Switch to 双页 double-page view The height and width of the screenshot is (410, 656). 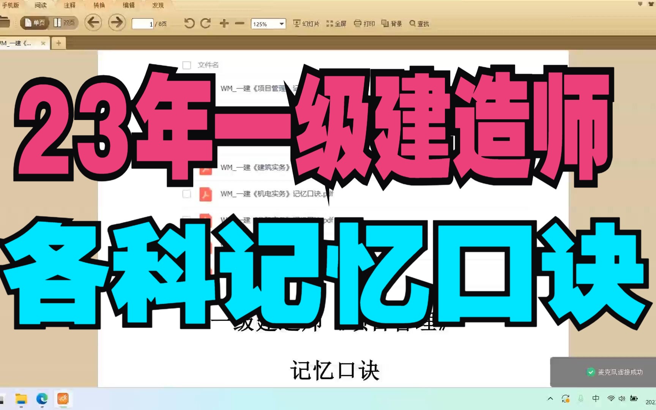tap(64, 23)
